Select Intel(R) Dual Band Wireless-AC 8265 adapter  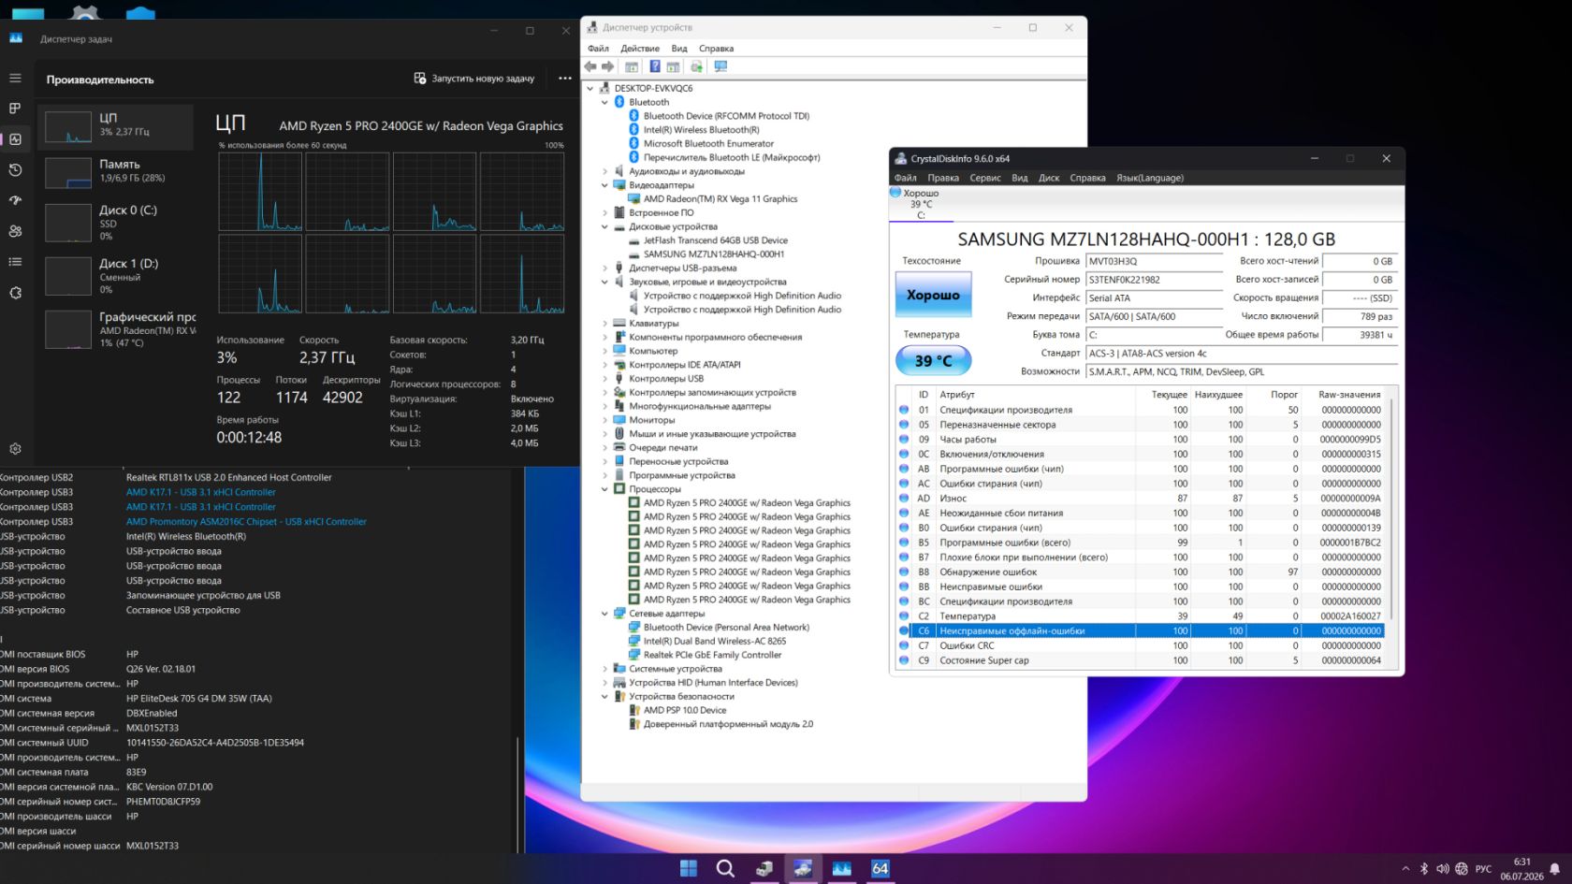pyautogui.click(x=715, y=642)
